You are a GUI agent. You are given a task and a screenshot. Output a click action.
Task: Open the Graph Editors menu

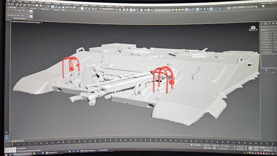point(67,4)
